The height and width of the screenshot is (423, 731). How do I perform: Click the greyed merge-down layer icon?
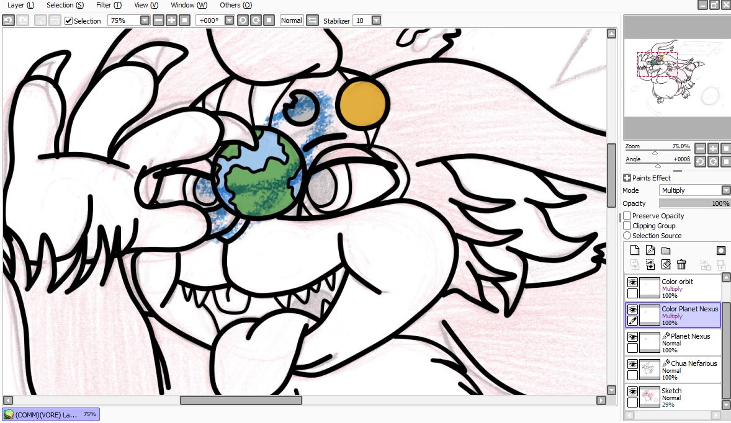[634, 265]
